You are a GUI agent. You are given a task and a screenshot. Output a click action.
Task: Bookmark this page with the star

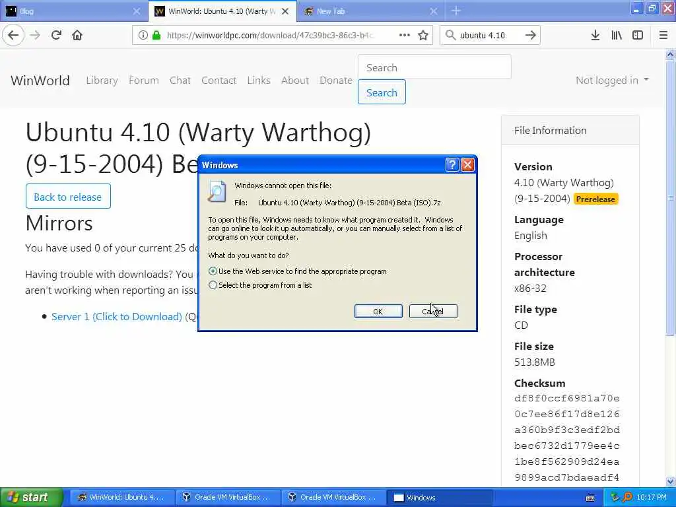pos(423,36)
